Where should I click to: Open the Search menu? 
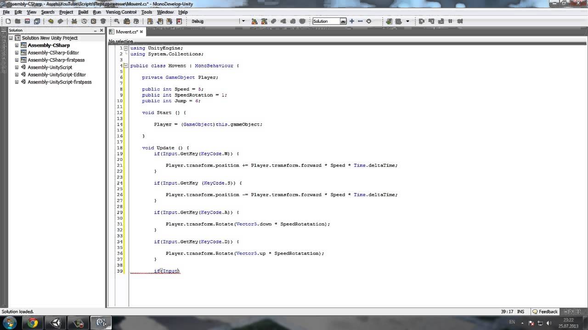47,12
